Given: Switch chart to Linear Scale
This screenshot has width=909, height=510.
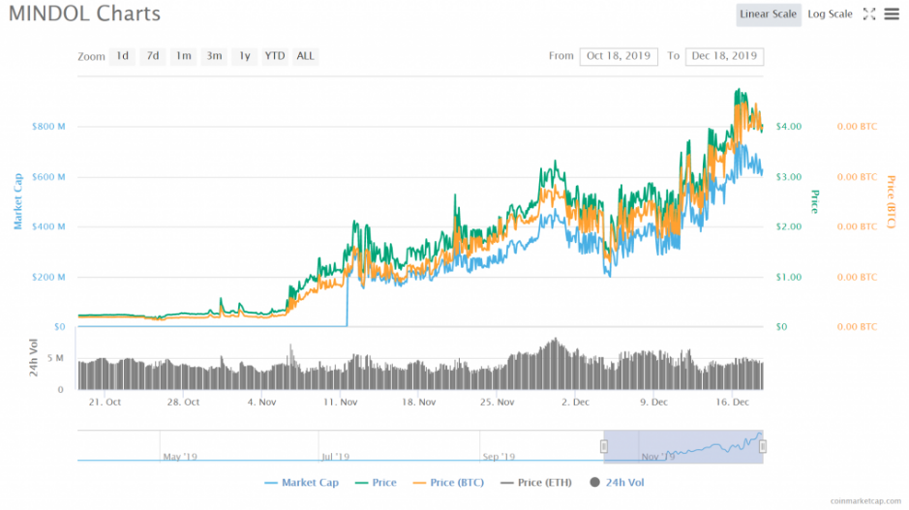Looking at the screenshot, I should coord(768,15).
